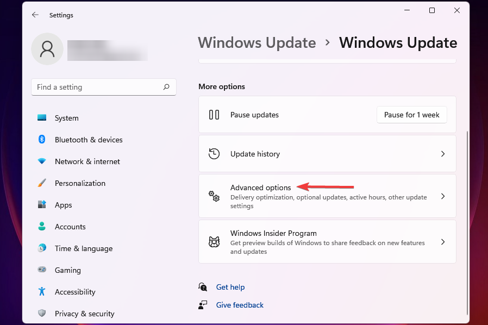Click the Personalization brush icon
The height and width of the screenshot is (325, 488).
42,183
